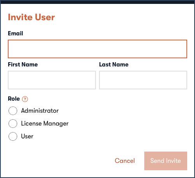Click the License Manager label text
The image size is (195, 178).
pyautogui.click(x=45, y=124)
